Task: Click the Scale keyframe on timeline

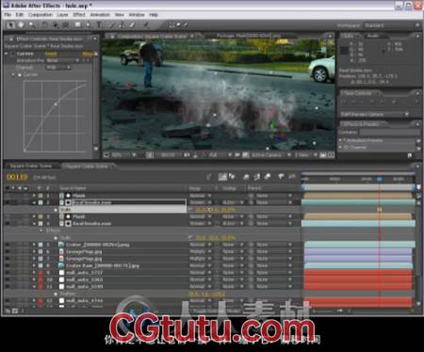Action: pos(380,209)
